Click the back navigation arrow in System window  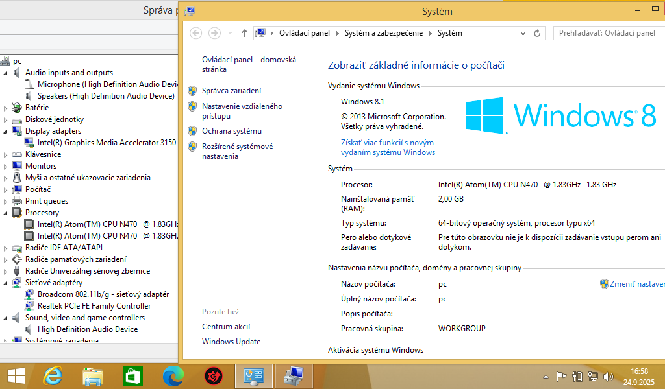pos(195,32)
